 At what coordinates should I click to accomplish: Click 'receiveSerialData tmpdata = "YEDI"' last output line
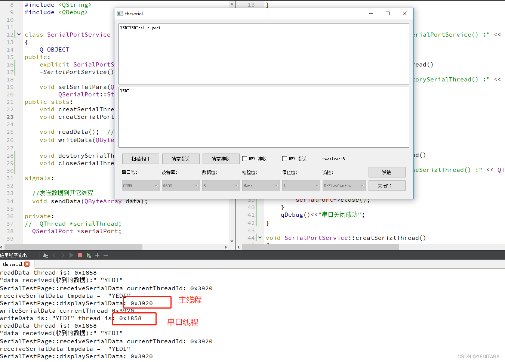[x=65, y=349]
